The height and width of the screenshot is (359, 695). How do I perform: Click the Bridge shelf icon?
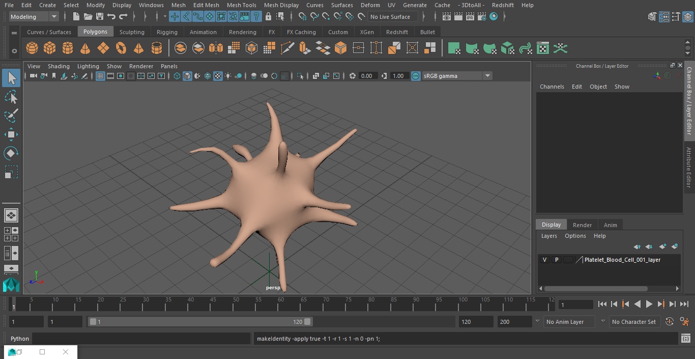click(323, 48)
